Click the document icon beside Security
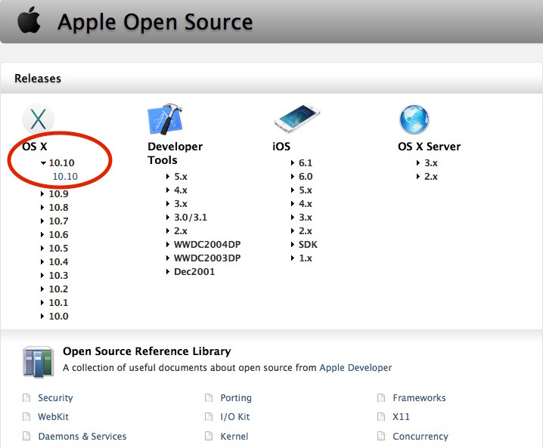This screenshot has height=448, width=543. click(x=26, y=398)
